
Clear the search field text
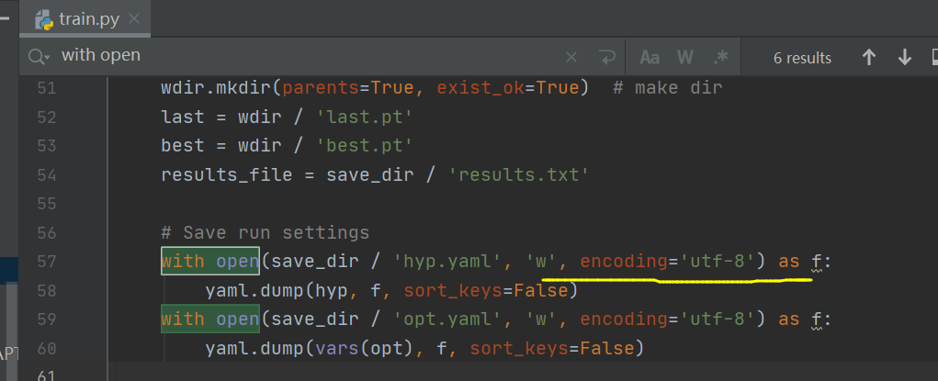(571, 58)
